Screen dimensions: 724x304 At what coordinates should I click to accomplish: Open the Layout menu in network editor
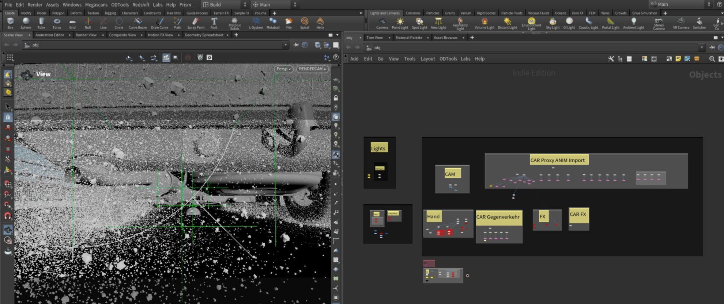[x=427, y=59]
